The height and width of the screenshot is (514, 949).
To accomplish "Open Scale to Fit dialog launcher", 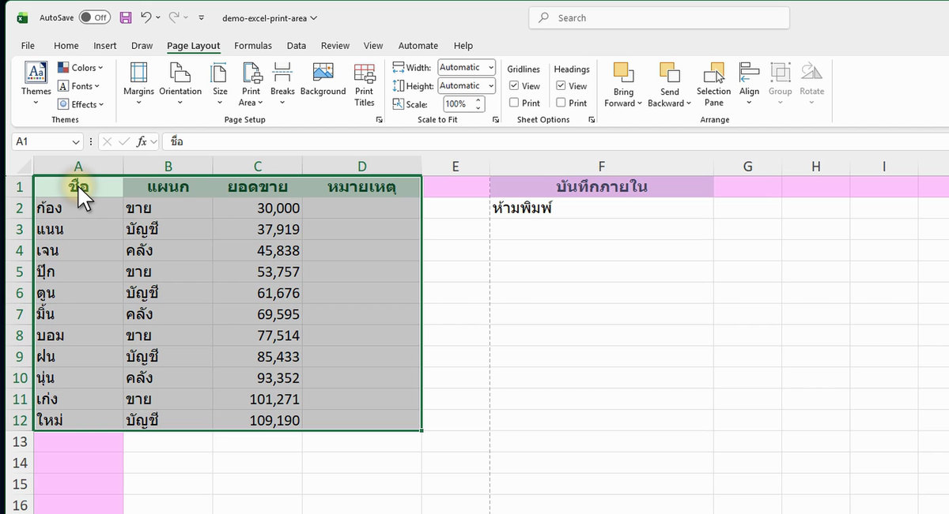I will click(x=496, y=120).
